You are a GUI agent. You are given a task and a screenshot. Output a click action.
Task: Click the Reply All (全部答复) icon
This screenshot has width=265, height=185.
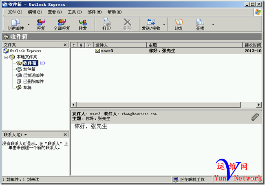(x=62, y=24)
